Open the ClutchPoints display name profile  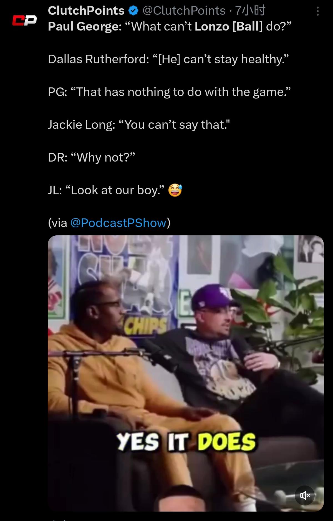86,11
